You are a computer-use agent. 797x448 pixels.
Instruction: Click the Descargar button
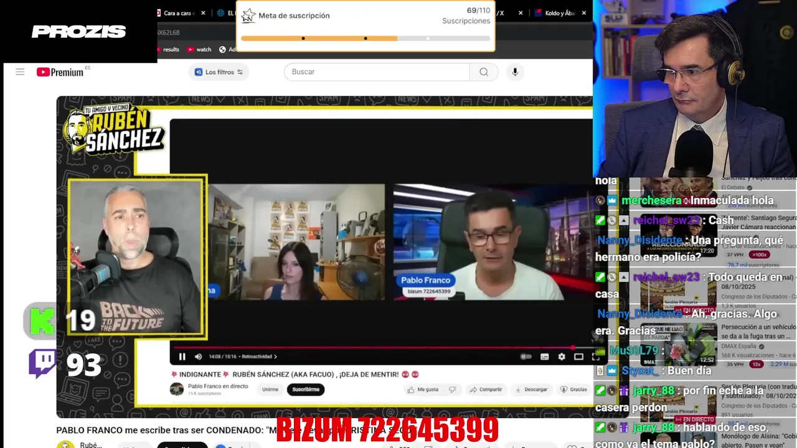531,390
